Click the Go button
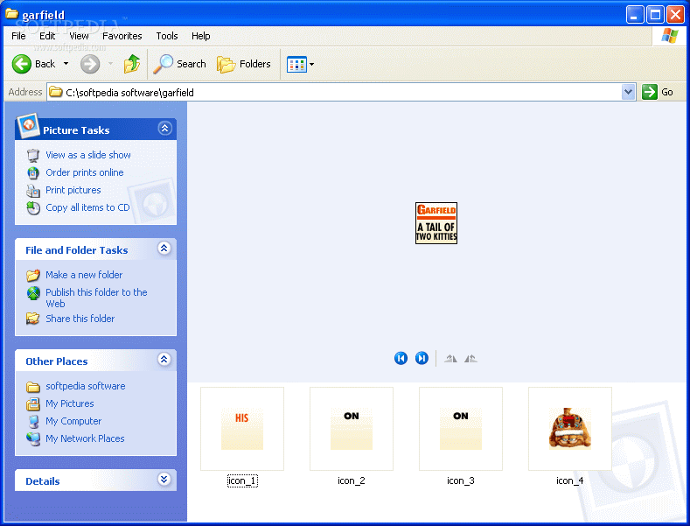This screenshot has height=526, width=690. [658, 92]
